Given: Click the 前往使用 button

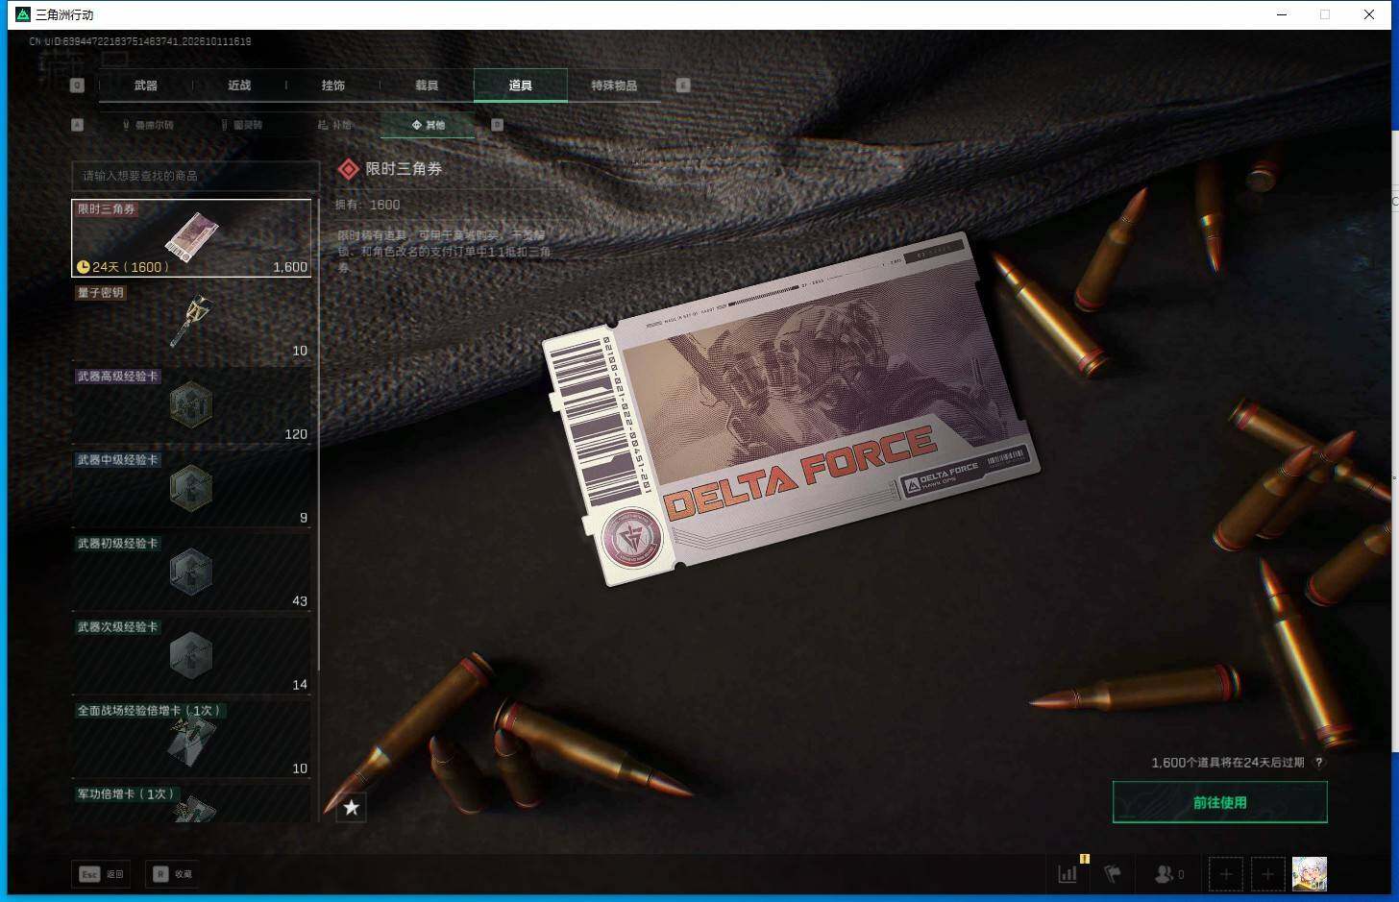Looking at the screenshot, I should pyautogui.click(x=1220, y=802).
